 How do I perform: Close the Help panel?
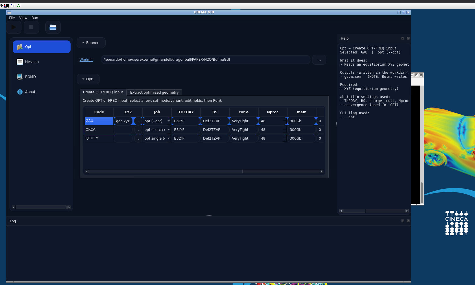[408, 38]
